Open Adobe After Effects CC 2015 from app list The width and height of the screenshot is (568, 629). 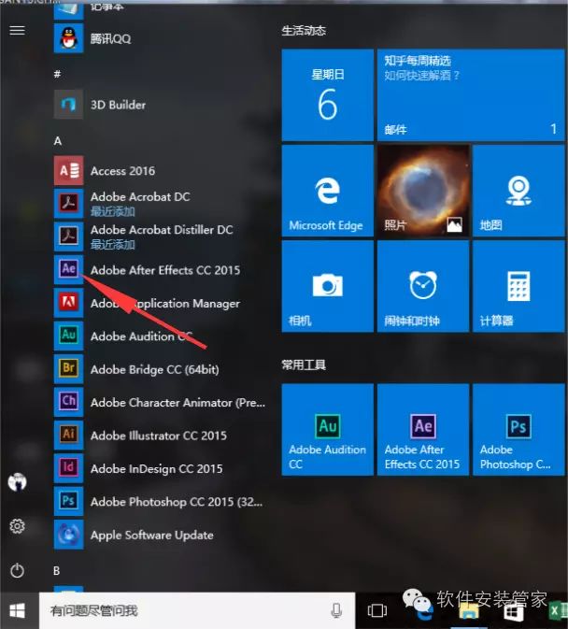click(x=163, y=270)
